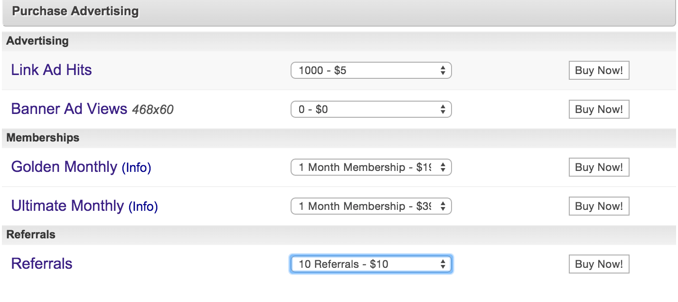The image size is (678, 302).
Task: Open the Link Ad Hits quantity dropdown
Action: pos(371,71)
